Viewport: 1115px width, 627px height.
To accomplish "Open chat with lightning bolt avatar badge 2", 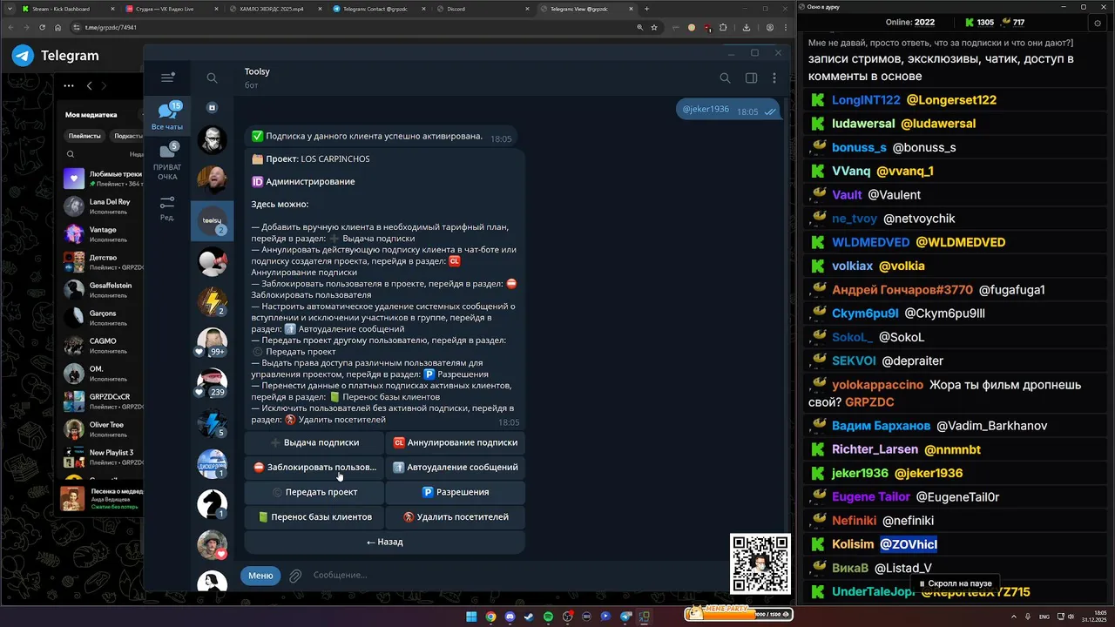I will [212, 301].
